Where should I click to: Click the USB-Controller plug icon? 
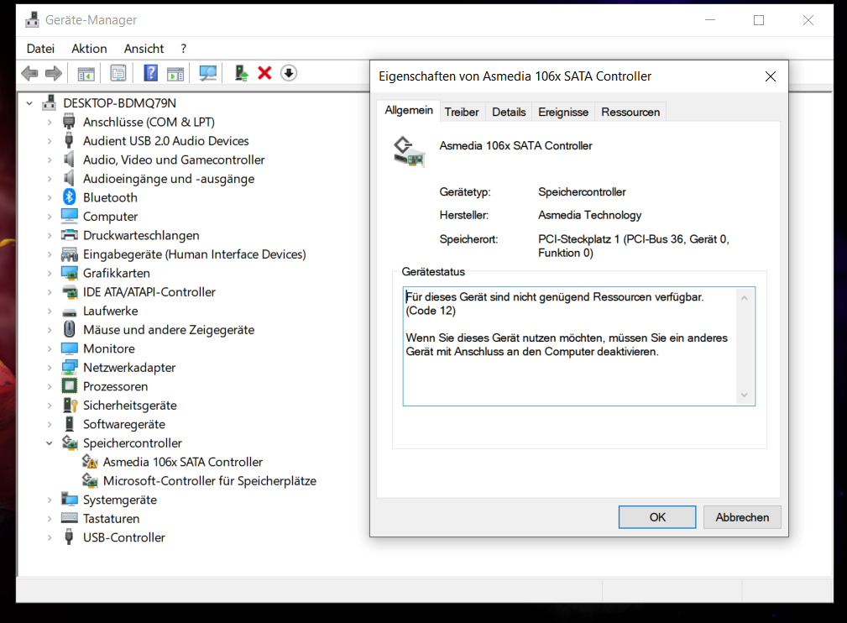[69, 537]
